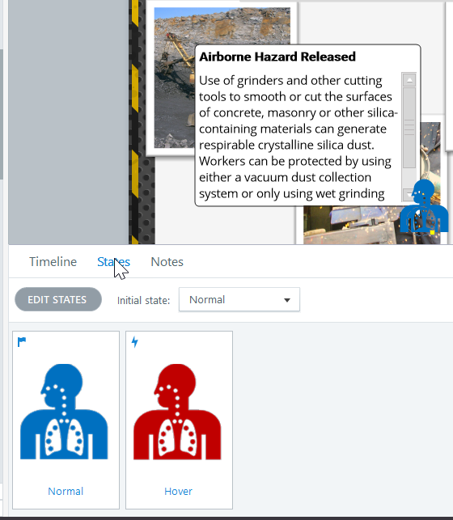
Task: Click scroll down arrow in text box
Action: [x=408, y=195]
